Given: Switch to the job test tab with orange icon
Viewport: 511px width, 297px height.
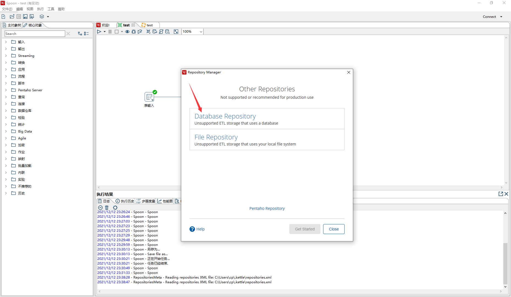Looking at the screenshot, I should click(147, 25).
